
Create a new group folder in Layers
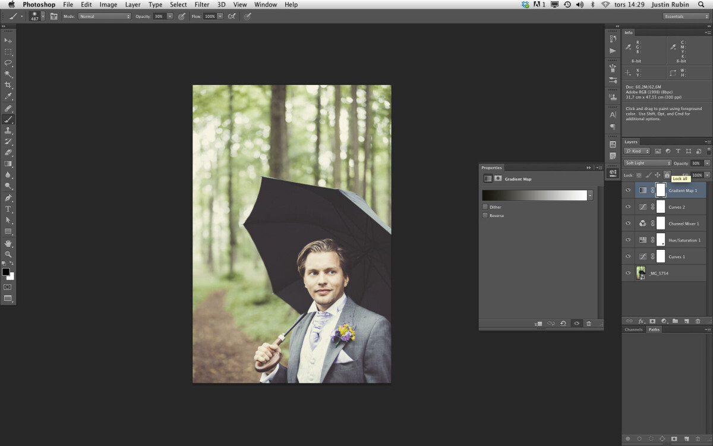click(675, 321)
